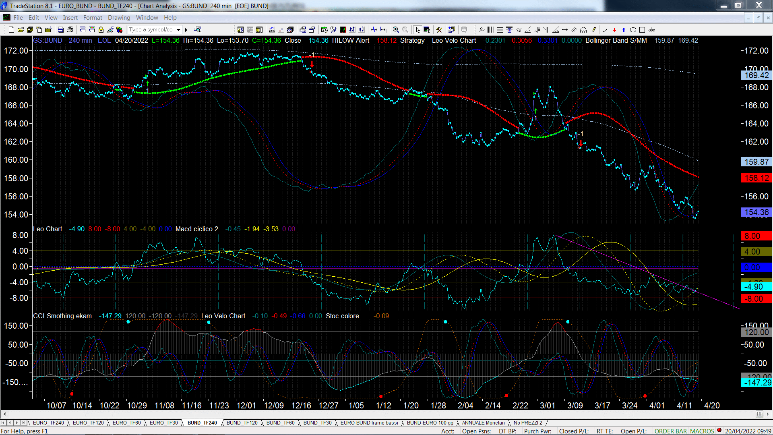Open the View menu
This screenshot has height=435, width=773.
(51, 18)
